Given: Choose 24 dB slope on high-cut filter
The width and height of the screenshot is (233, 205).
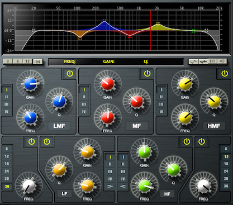Looking at the screenshot, I should (x=226, y=171).
